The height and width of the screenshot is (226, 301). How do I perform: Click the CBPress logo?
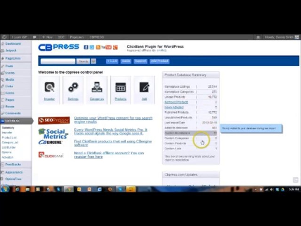(x=59, y=47)
